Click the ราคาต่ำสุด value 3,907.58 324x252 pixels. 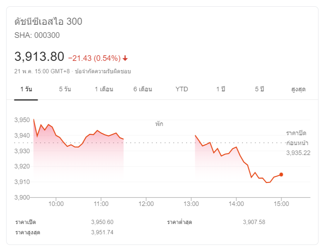254,222
